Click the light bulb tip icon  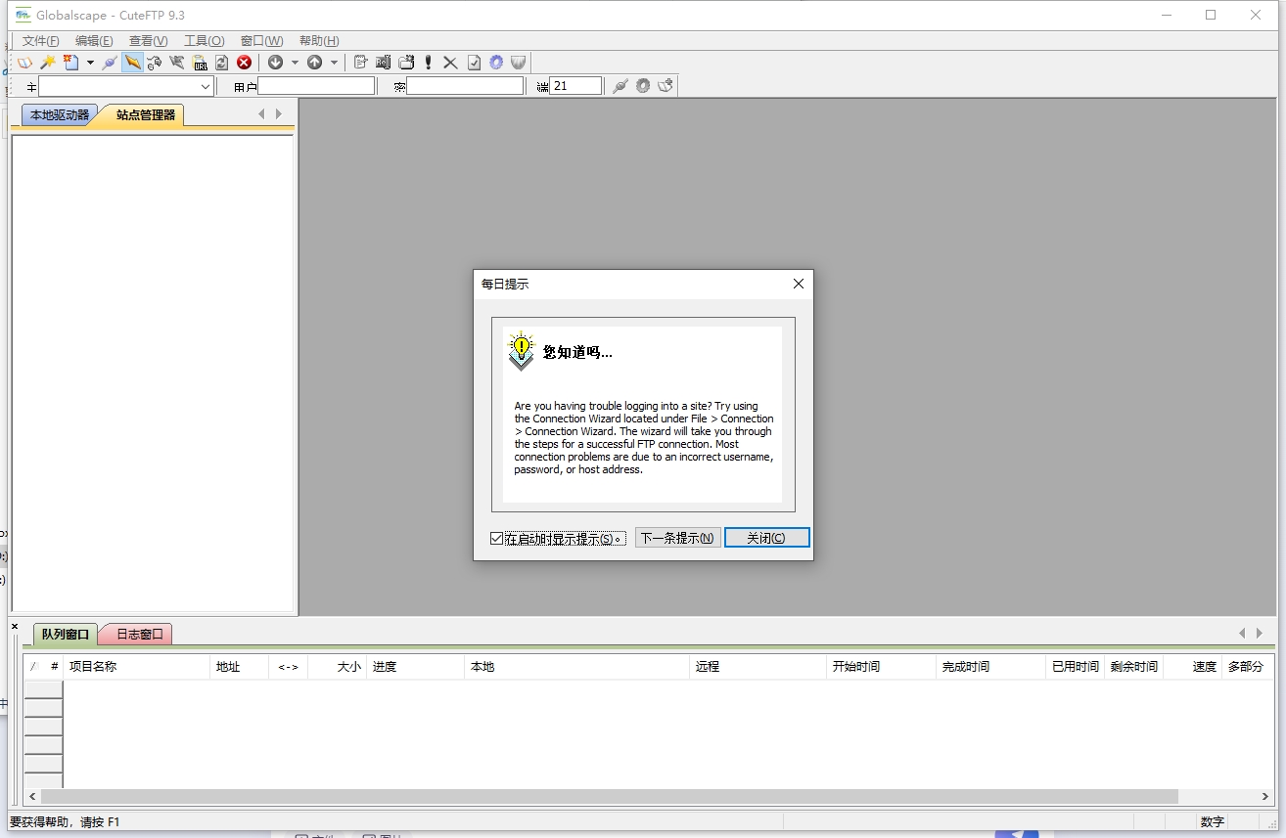[522, 350]
